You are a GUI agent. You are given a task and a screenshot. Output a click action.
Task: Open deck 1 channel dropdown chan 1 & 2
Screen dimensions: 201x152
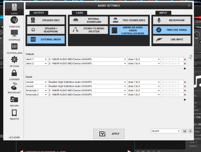(144, 59)
